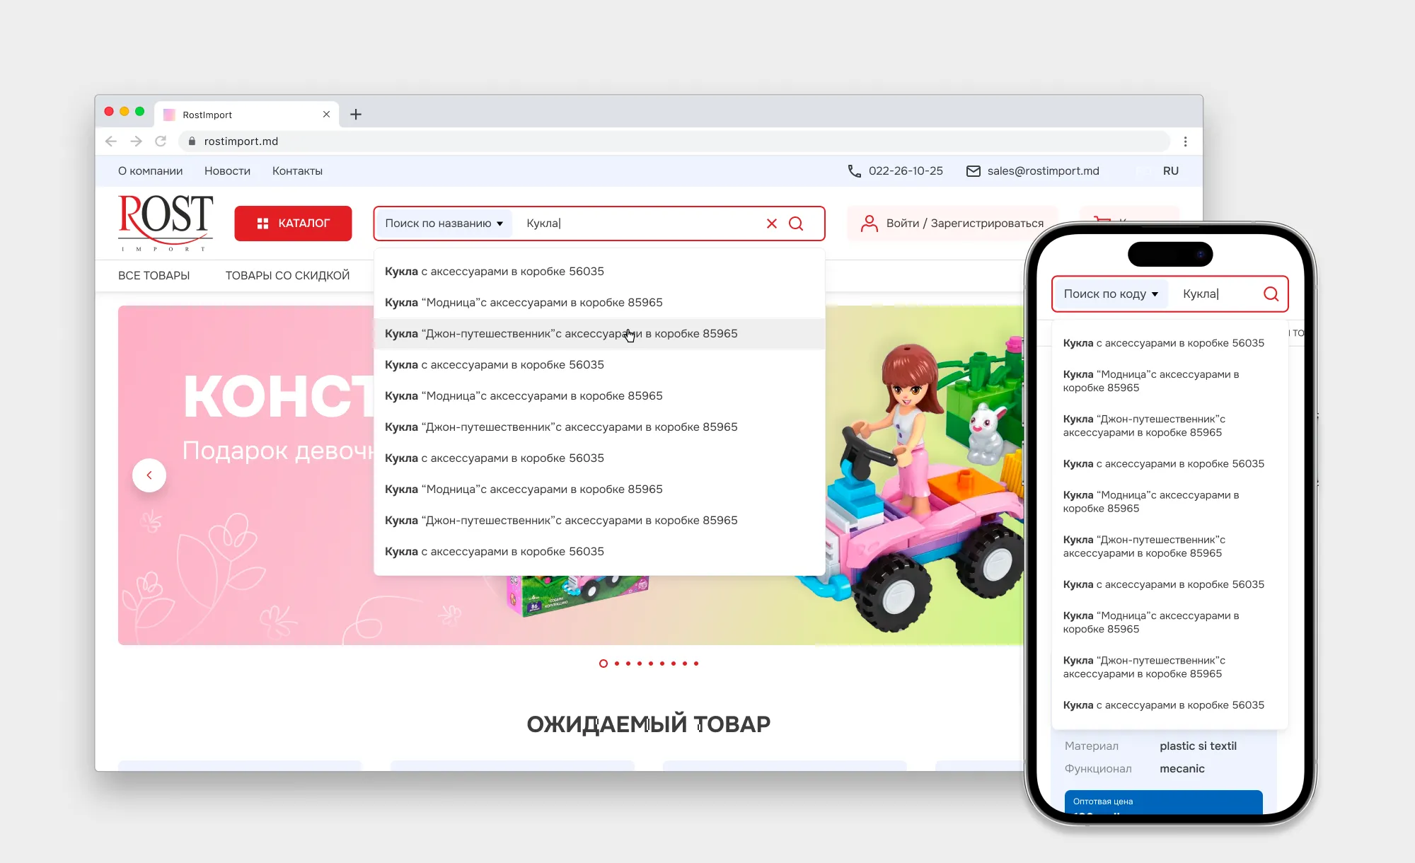Clear search text with red X icon

(771, 224)
